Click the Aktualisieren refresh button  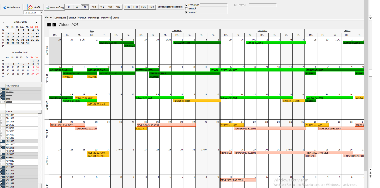click(x=12, y=7)
